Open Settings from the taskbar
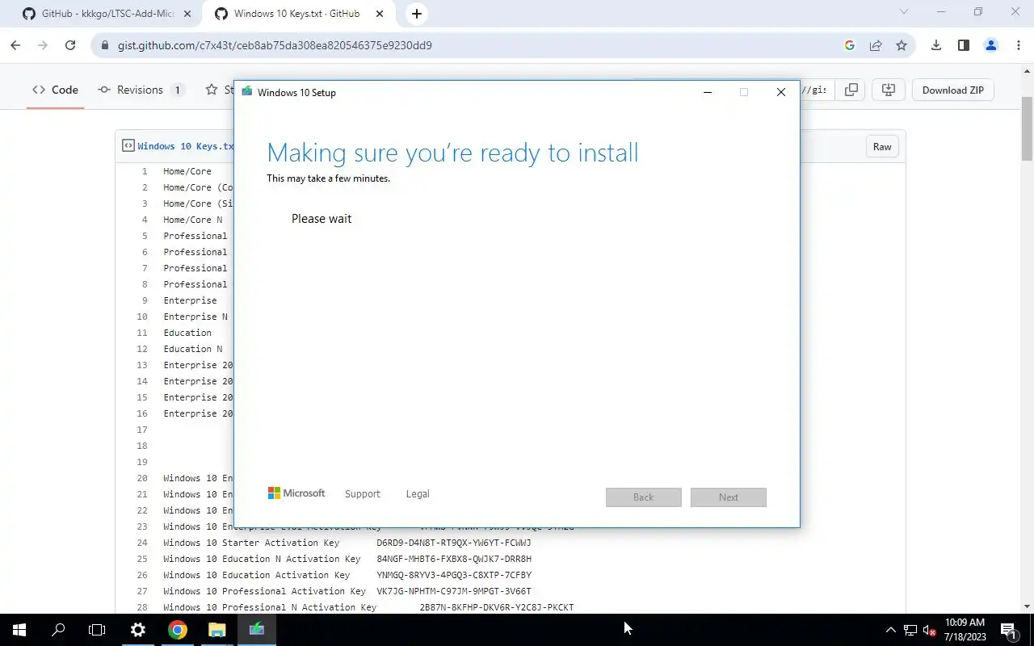Image resolution: width=1034 pixels, height=646 pixels. [x=138, y=630]
